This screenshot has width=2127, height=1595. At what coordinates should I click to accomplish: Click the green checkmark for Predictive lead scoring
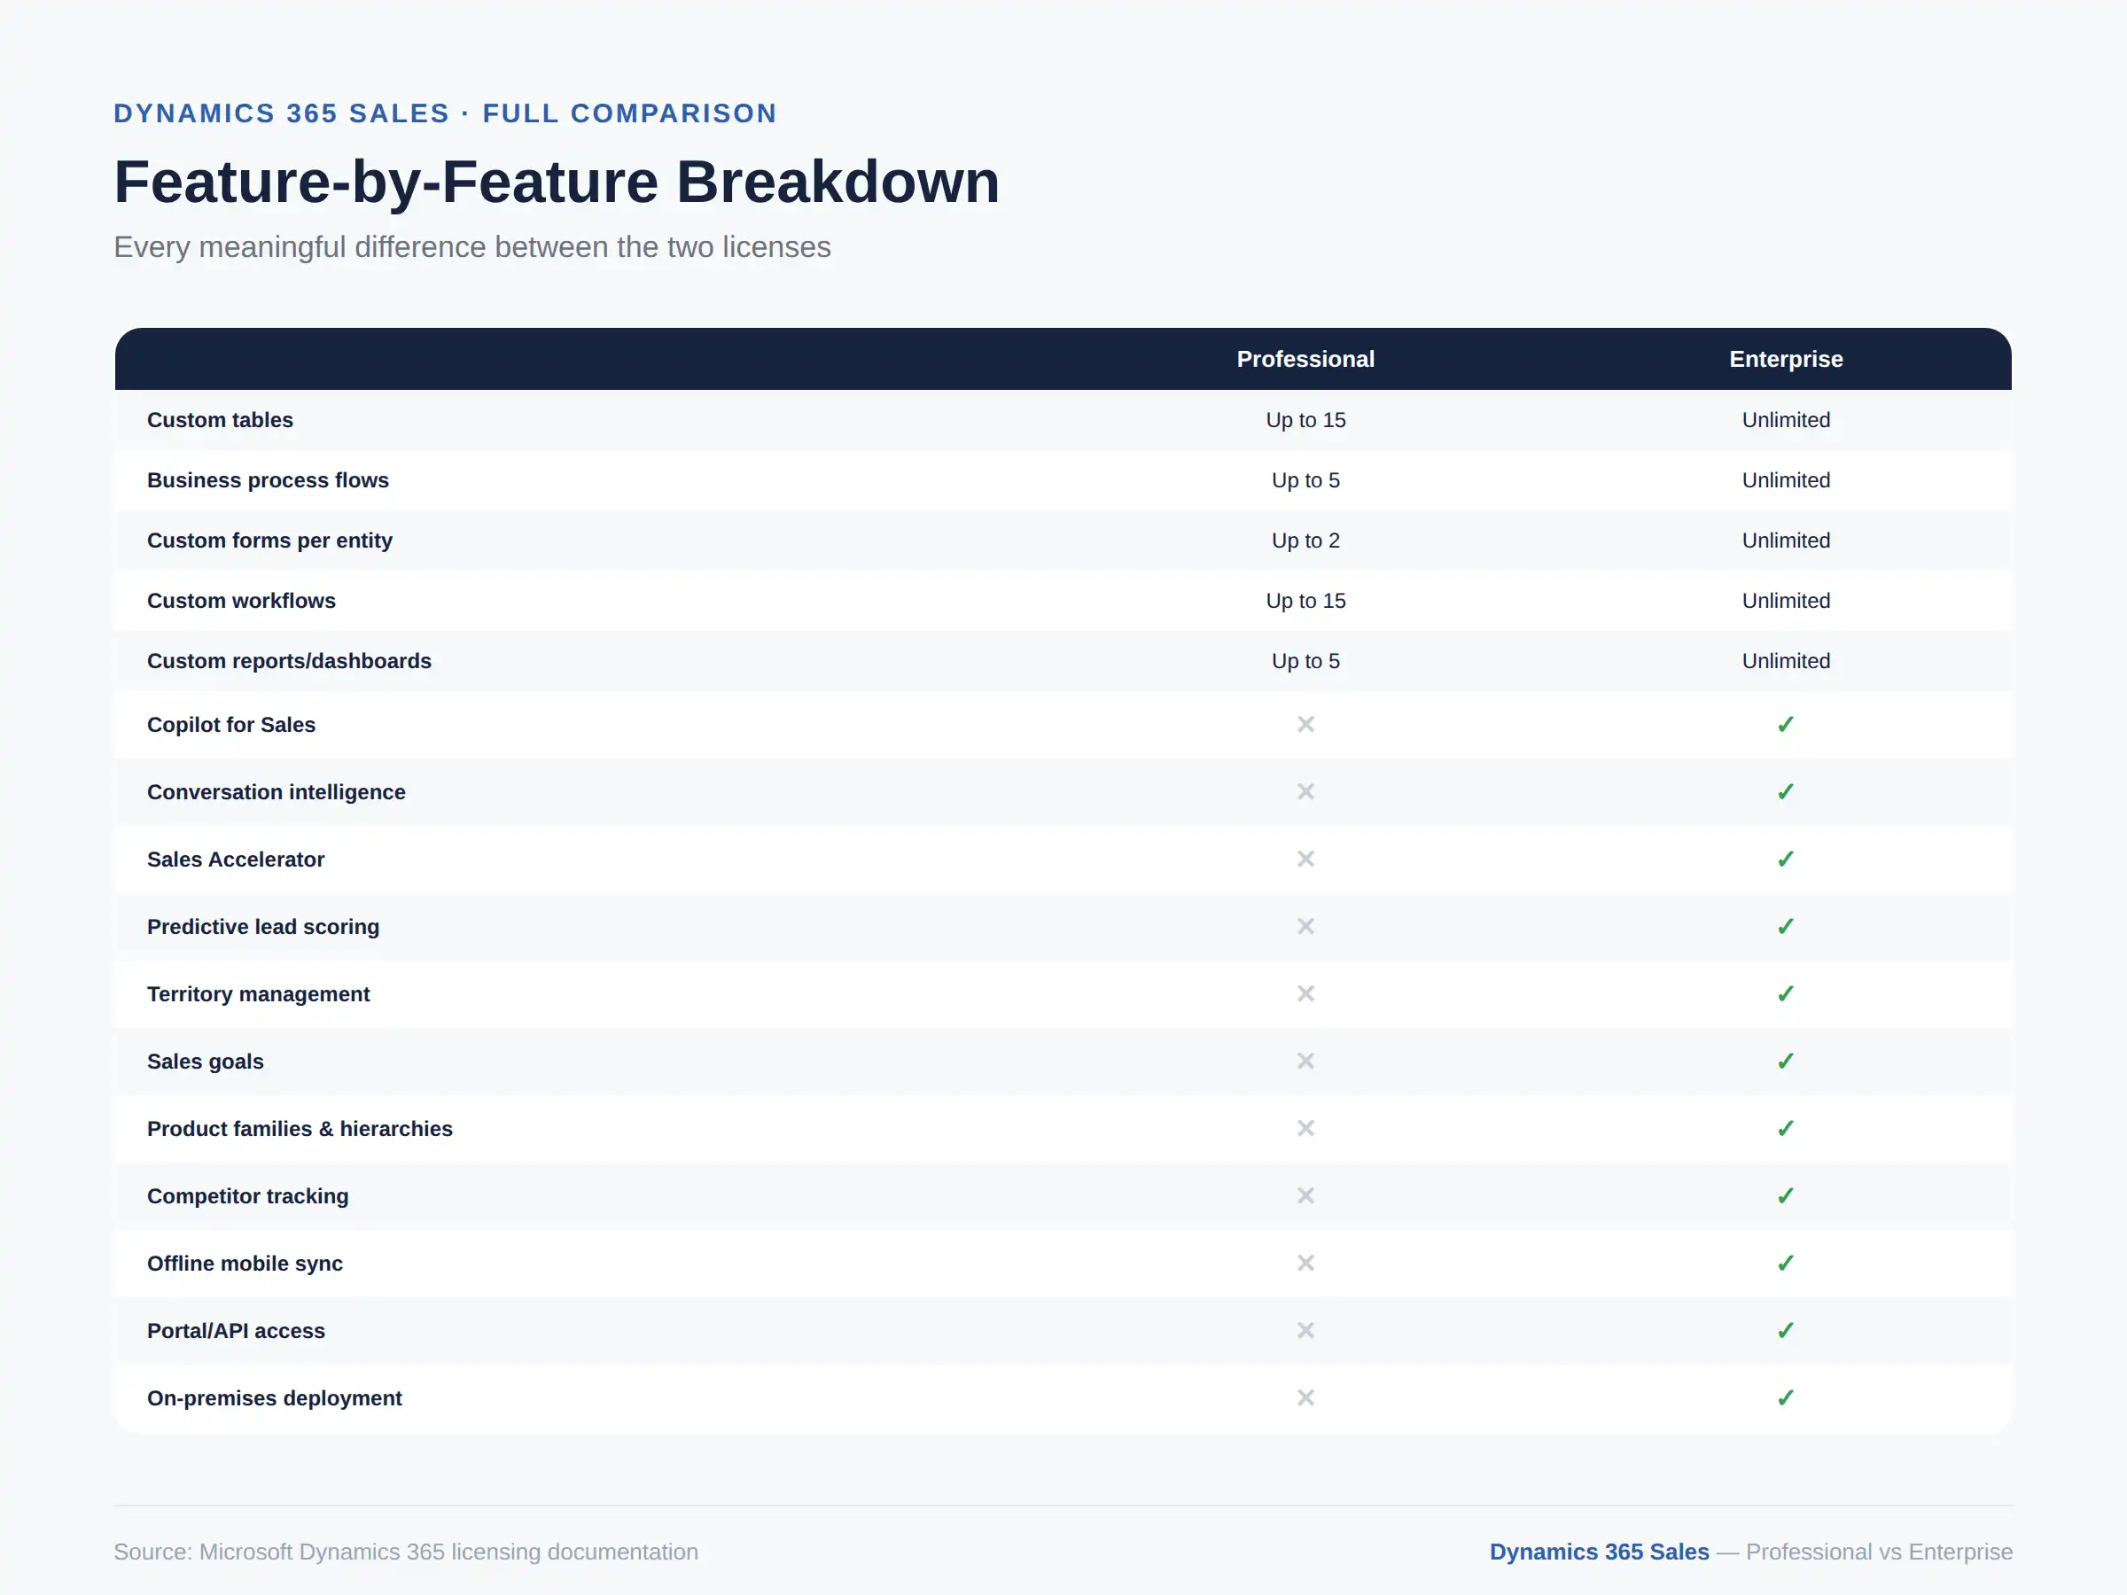pyautogui.click(x=1786, y=926)
